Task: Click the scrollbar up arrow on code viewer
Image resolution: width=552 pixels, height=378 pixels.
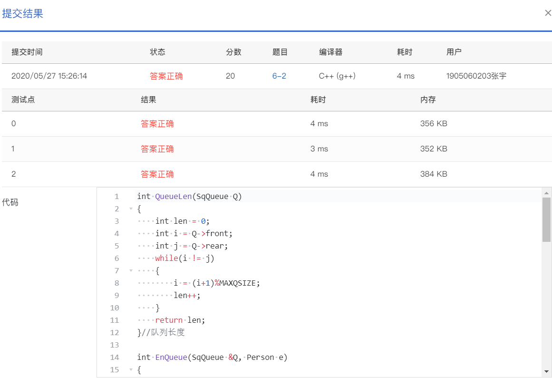Action: point(547,193)
